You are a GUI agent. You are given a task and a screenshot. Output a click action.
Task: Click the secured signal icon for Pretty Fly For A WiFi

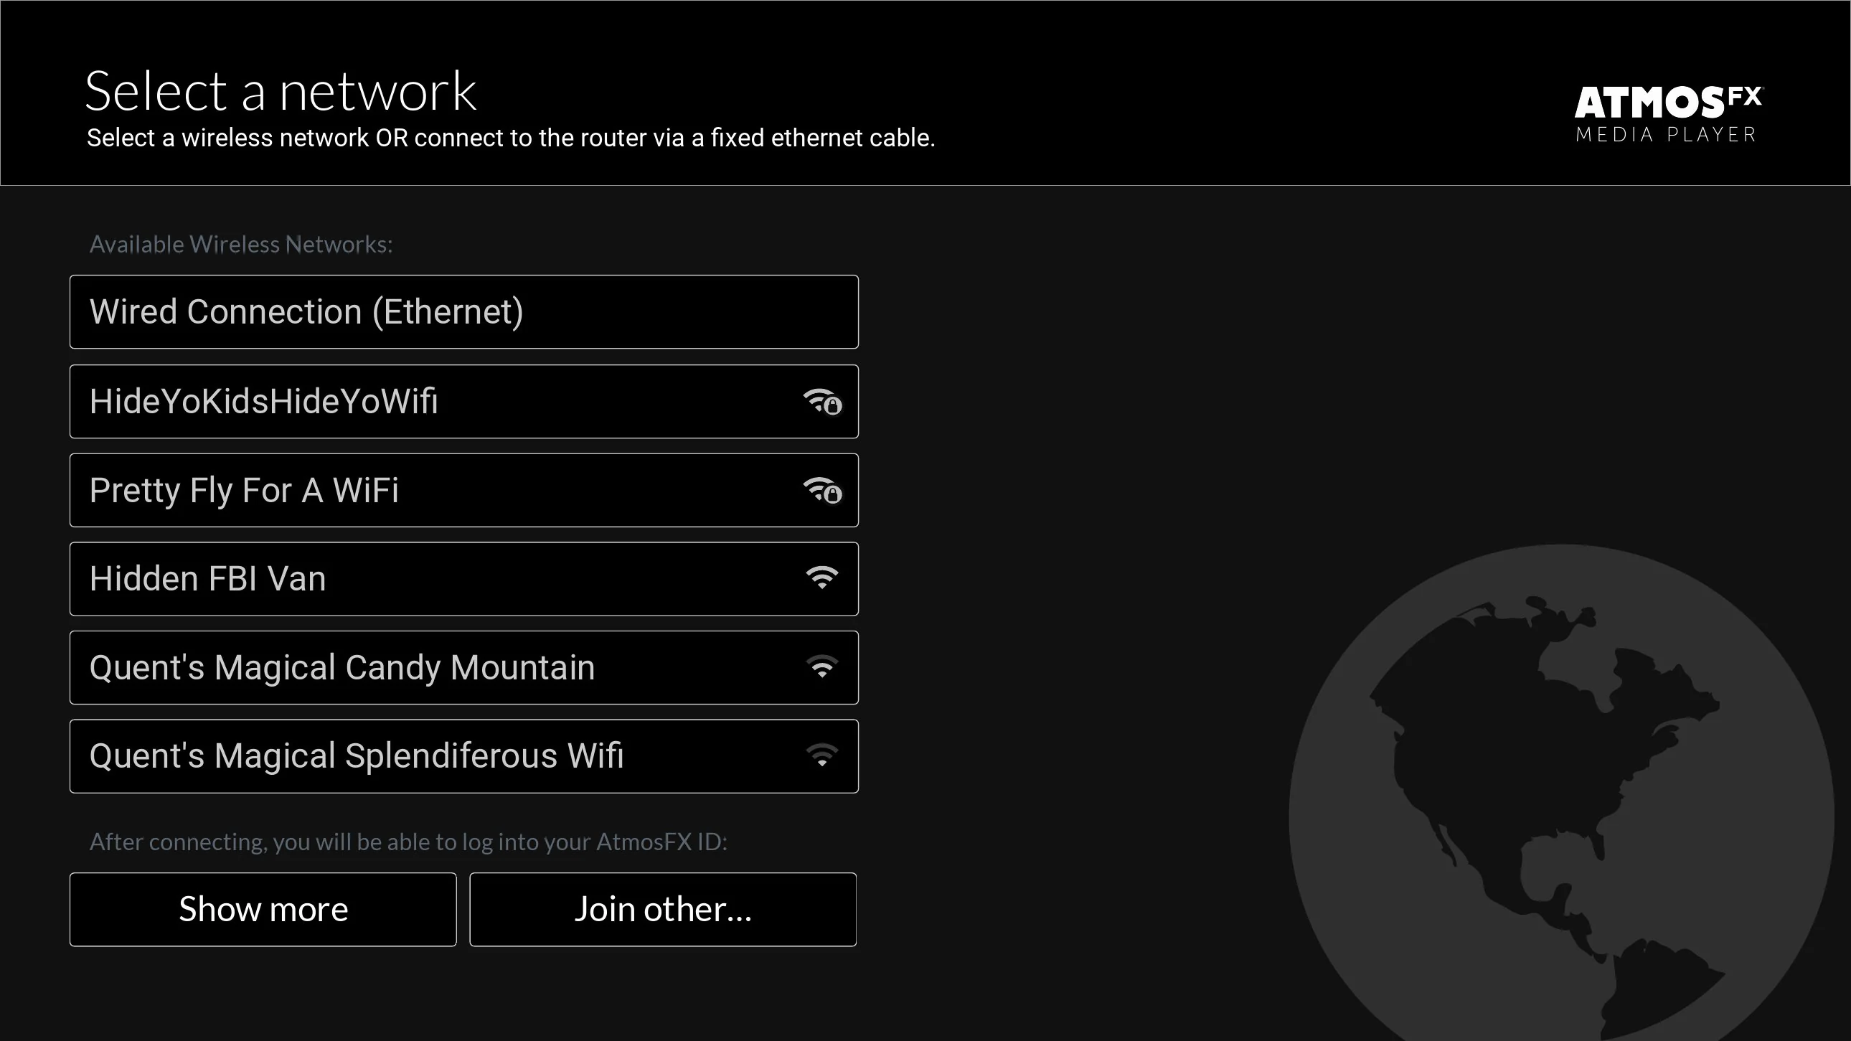click(822, 491)
